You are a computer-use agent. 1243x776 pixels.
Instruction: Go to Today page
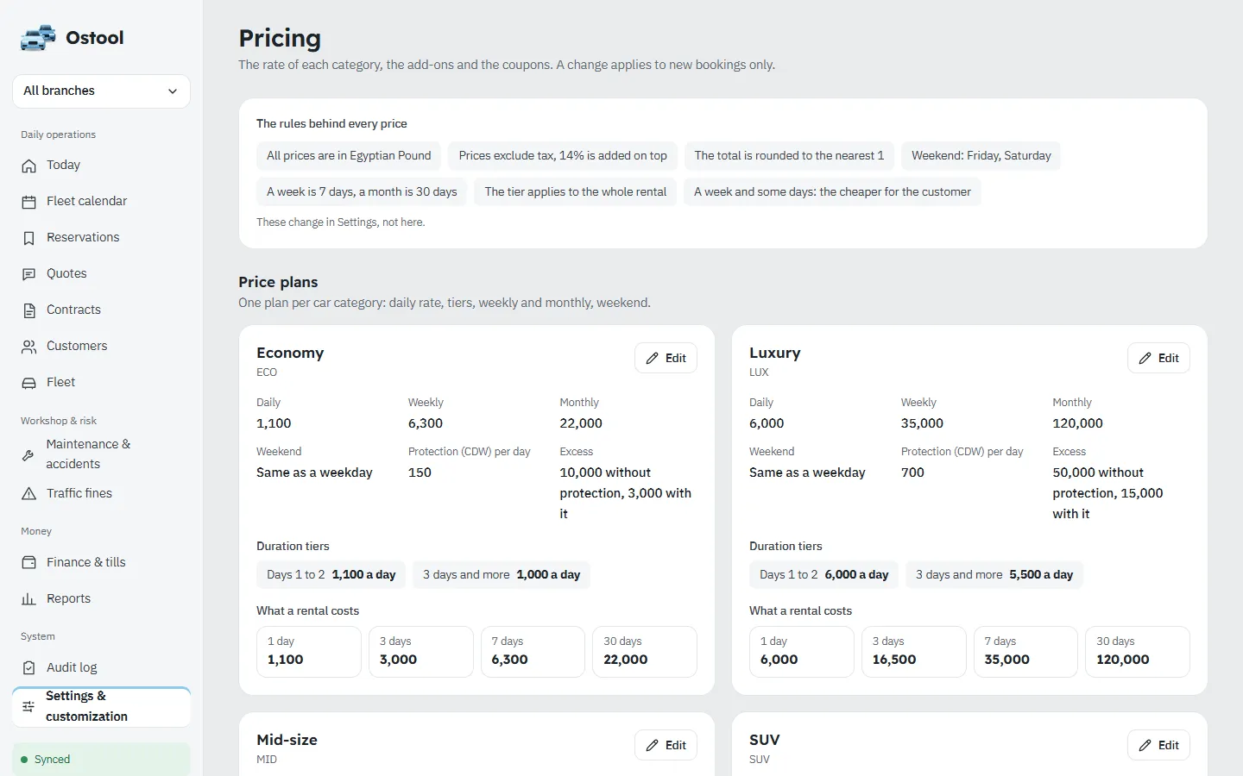pyautogui.click(x=101, y=166)
